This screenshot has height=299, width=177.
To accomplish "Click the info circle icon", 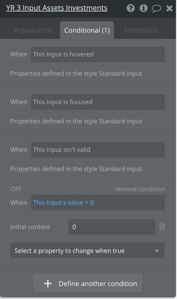I will [x=143, y=8].
